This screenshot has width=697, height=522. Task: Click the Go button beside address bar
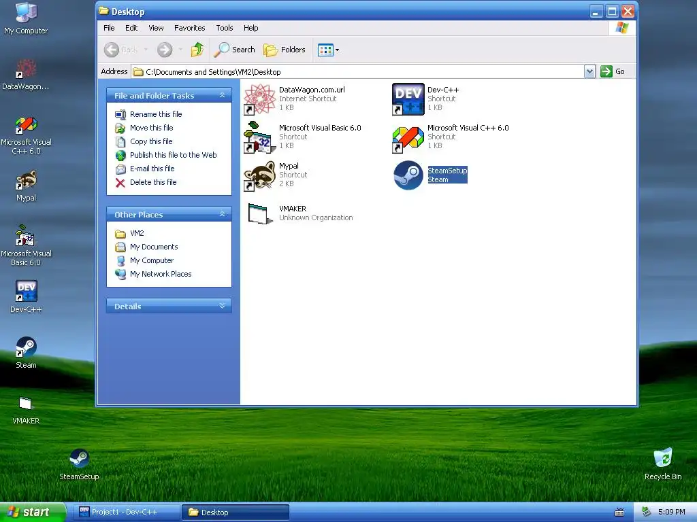613,71
